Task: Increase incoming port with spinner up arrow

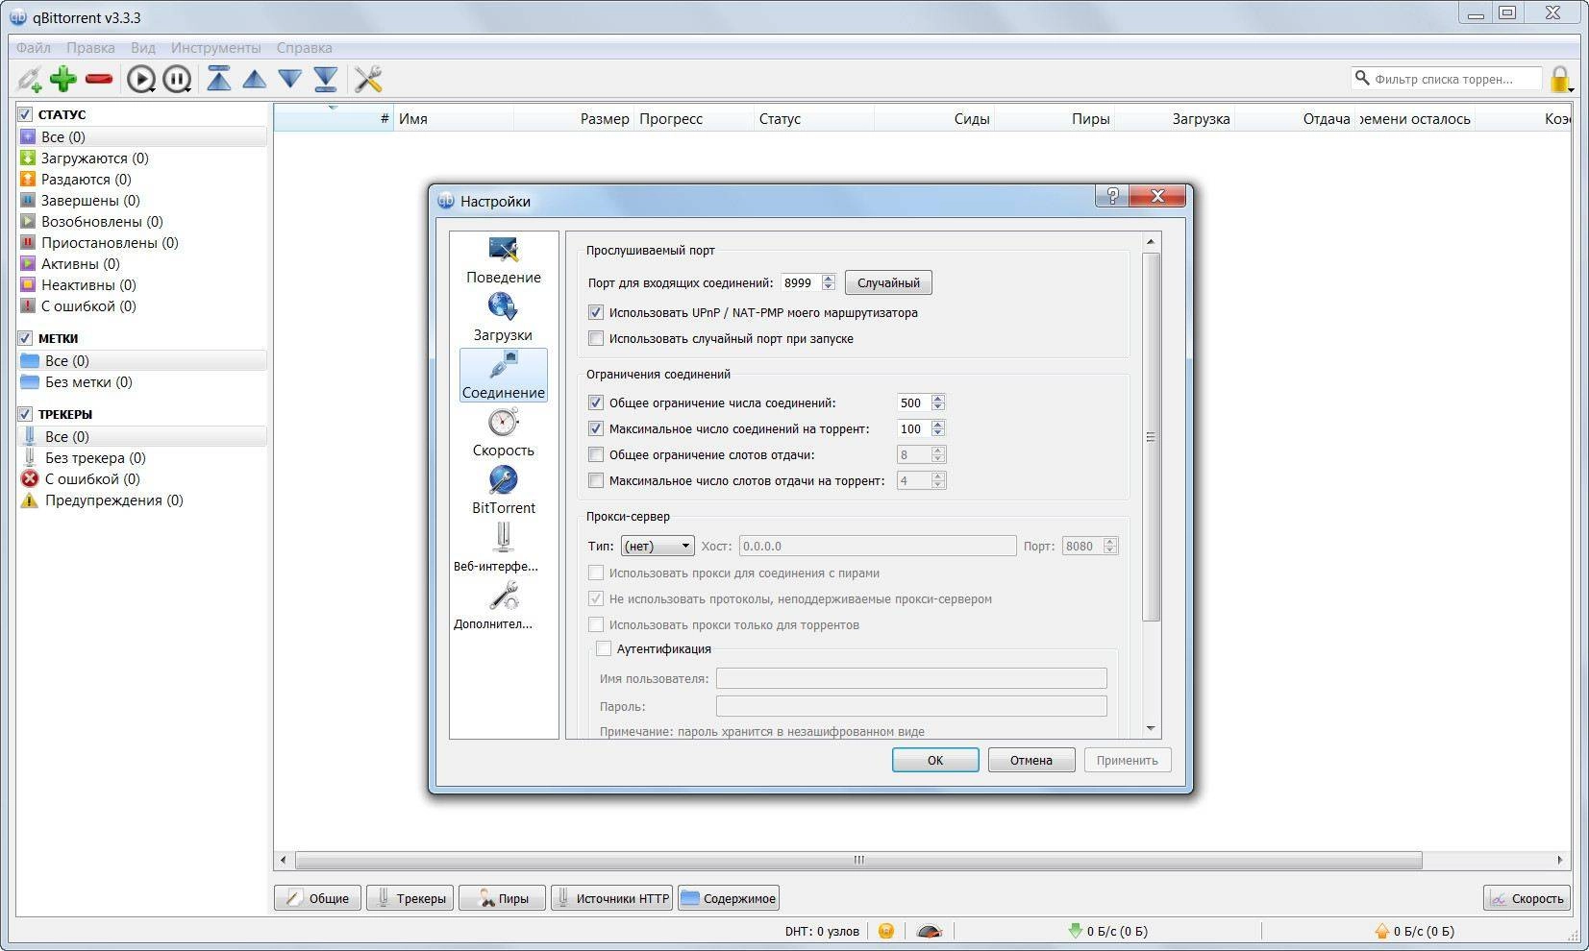Action: pyautogui.click(x=829, y=278)
